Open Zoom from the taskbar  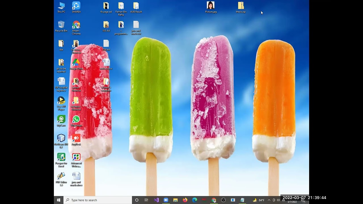click(x=166, y=200)
